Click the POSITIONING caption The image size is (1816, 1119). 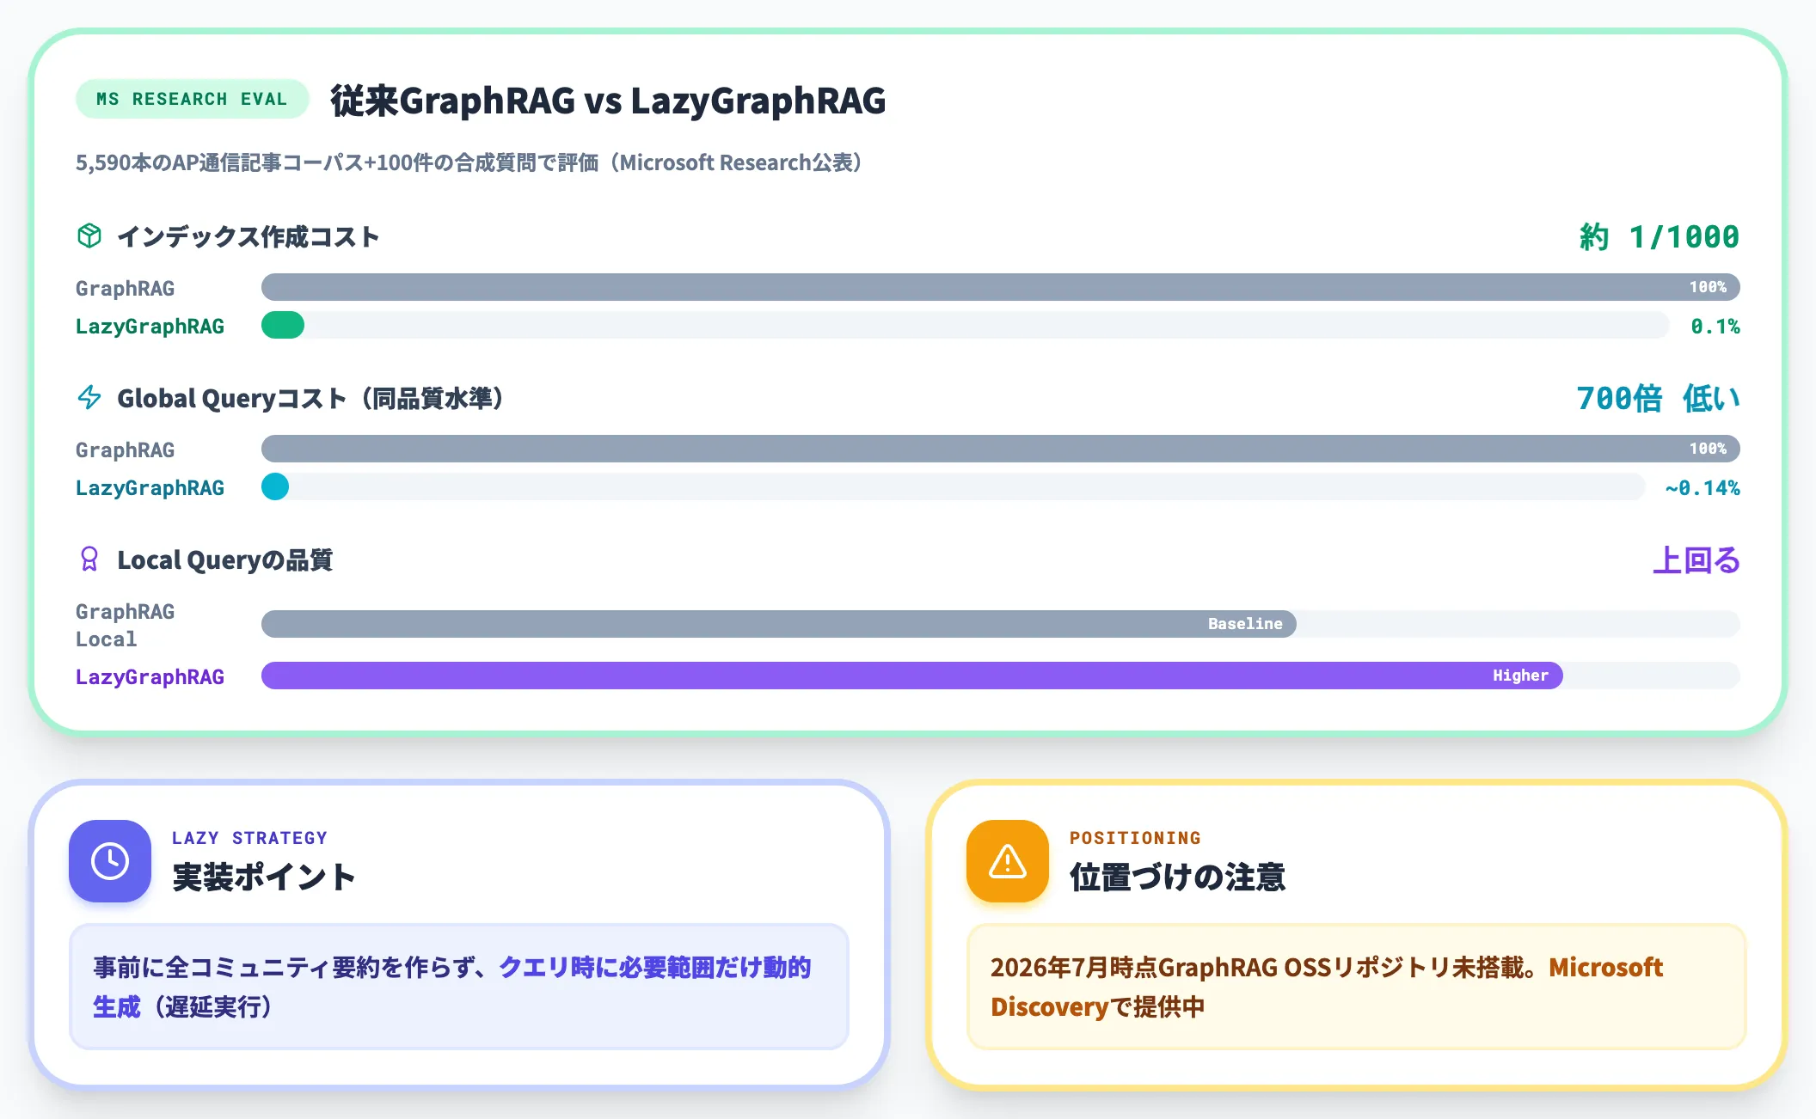coord(1135,837)
